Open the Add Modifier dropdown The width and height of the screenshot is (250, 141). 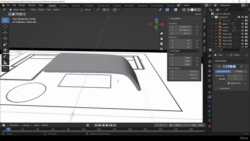tap(231, 61)
